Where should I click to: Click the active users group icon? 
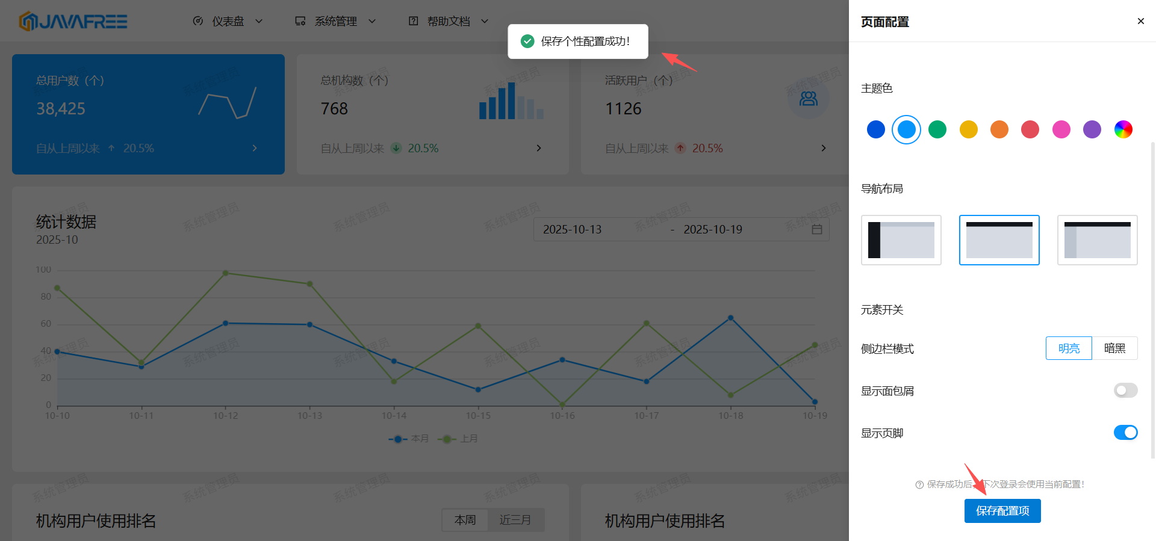808,99
